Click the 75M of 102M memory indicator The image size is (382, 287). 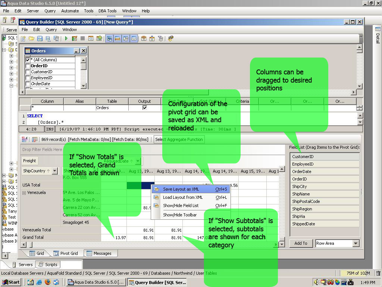[358, 273]
